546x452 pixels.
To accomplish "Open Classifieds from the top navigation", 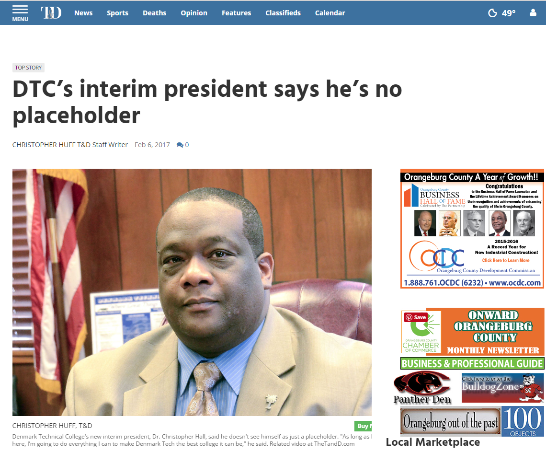I will pyautogui.click(x=283, y=13).
